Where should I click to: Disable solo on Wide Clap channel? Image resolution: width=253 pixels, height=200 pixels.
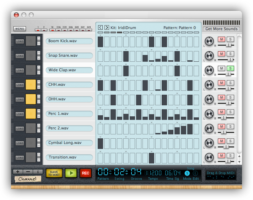230,68
